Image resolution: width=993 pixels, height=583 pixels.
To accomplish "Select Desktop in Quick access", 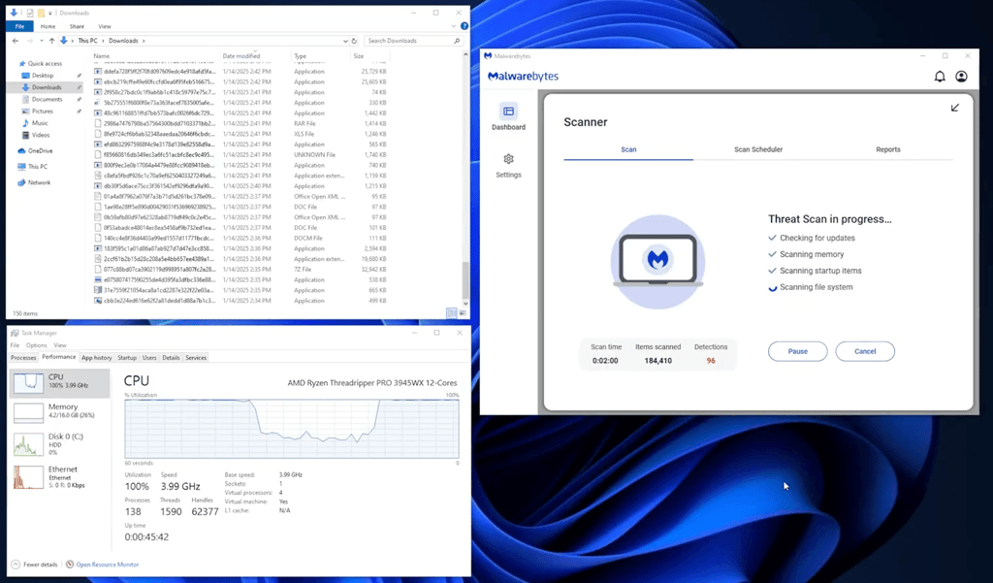I will (43, 76).
